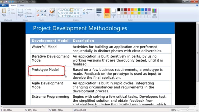Click the Brushes tool icon
199x112 pixels.
[x=52, y=11]
